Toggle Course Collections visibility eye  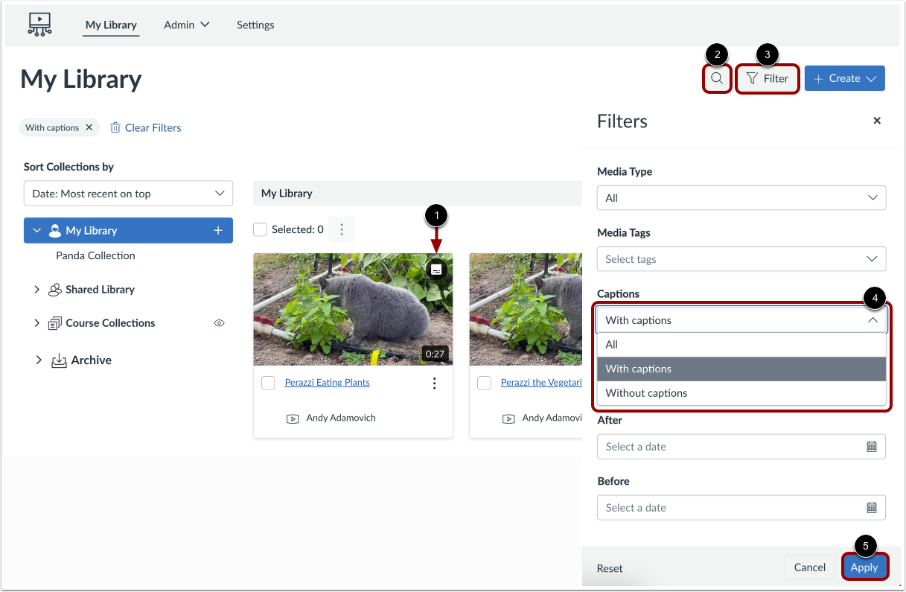[219, 323]
